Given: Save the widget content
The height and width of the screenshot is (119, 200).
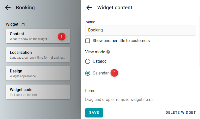Looking at the screenshot, I should [x=94, y=113].
